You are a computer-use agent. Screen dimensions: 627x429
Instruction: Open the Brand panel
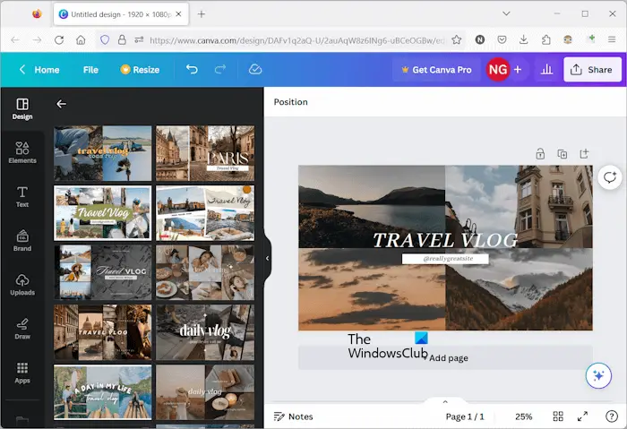22,240
